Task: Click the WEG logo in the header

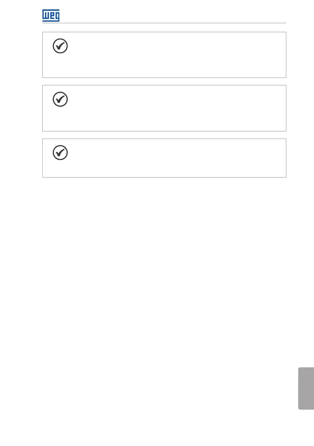Action: coord(51,15)
